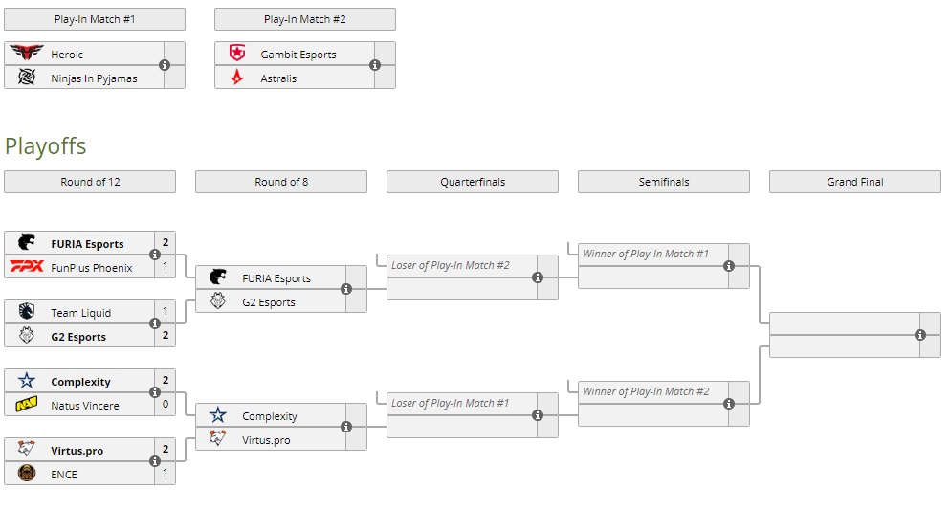Select the Quarterfinals column header
Image resolution: width=950 pixels, height=510 pixels.
473,182
